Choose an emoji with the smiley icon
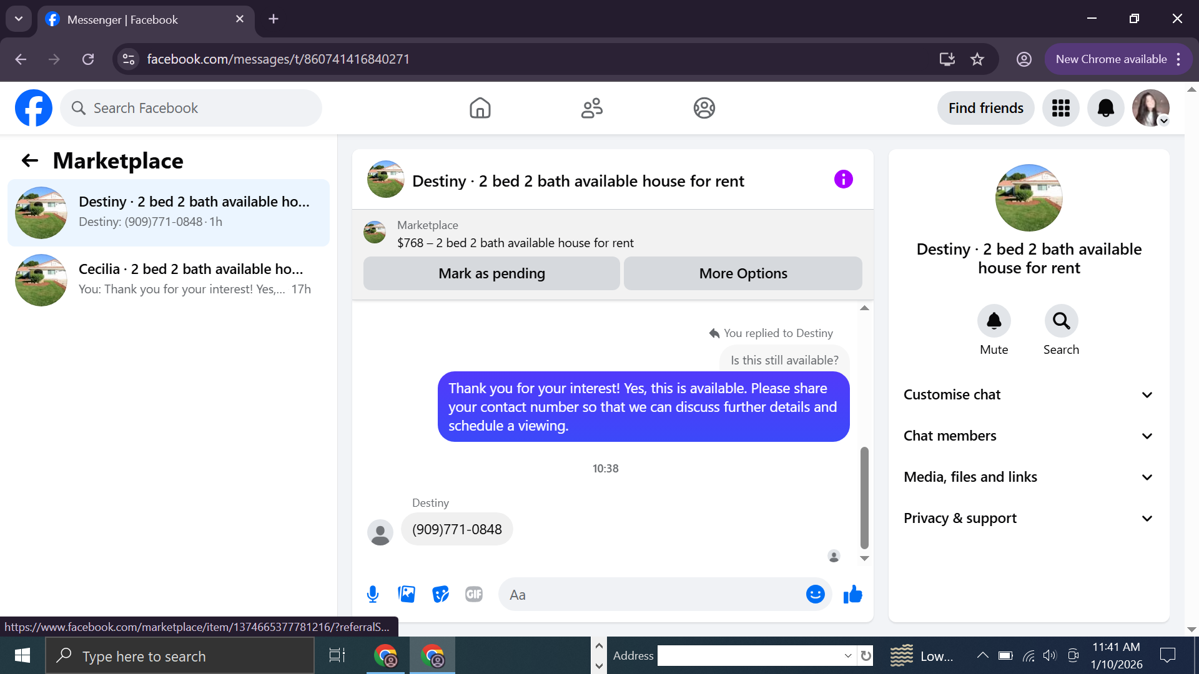The height and width of the screenshot is (674, 1199). point(815,594)
